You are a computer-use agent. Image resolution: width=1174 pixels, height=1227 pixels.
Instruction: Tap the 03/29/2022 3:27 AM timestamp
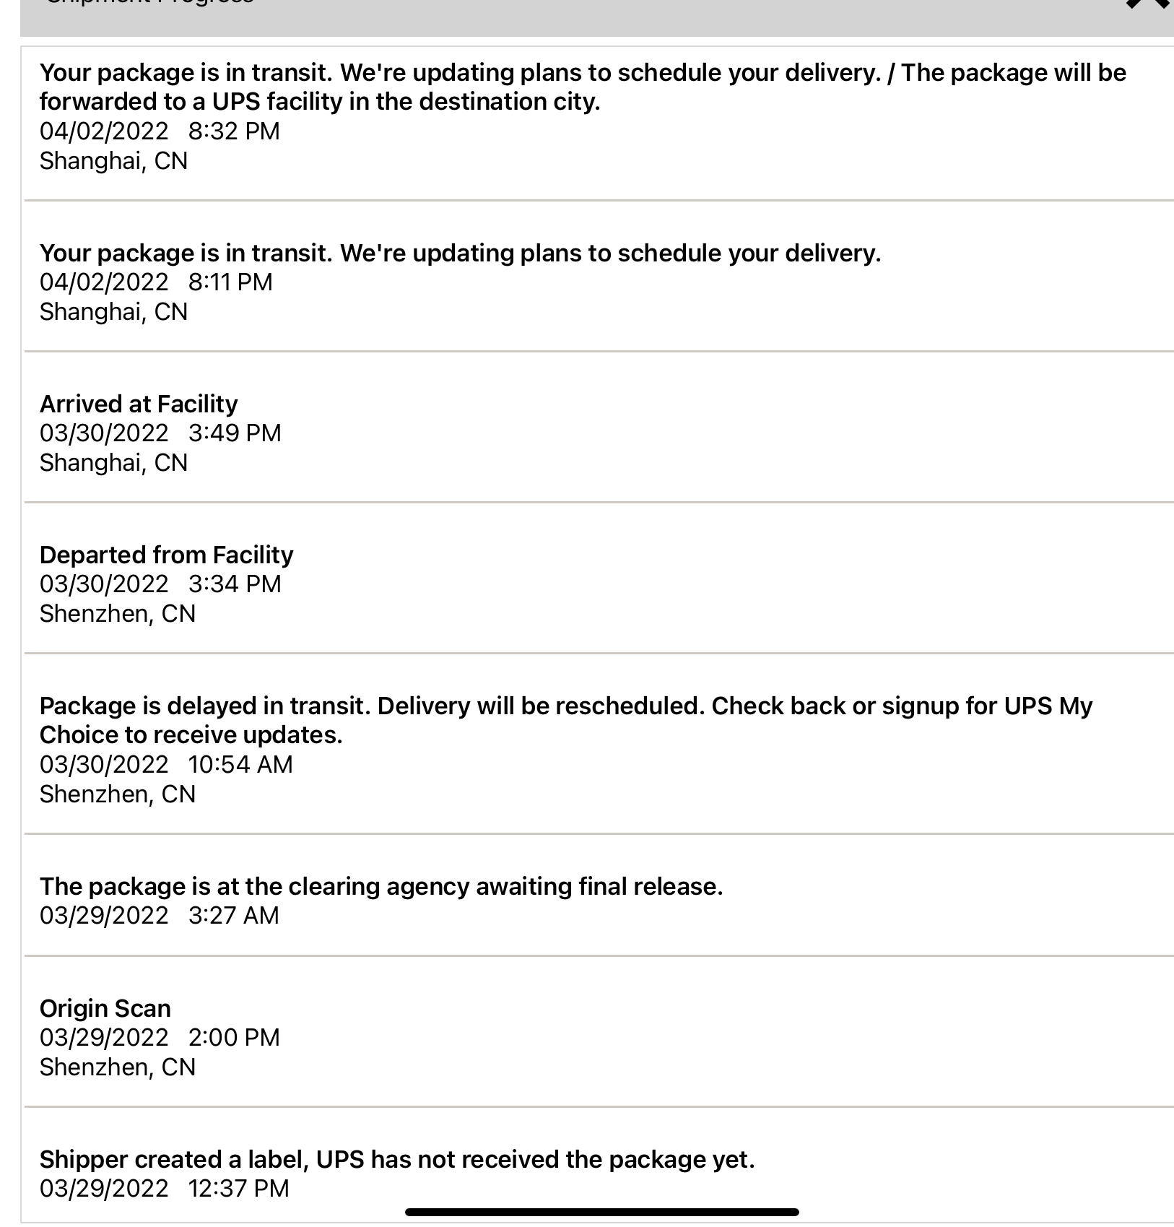coord(159,916)
